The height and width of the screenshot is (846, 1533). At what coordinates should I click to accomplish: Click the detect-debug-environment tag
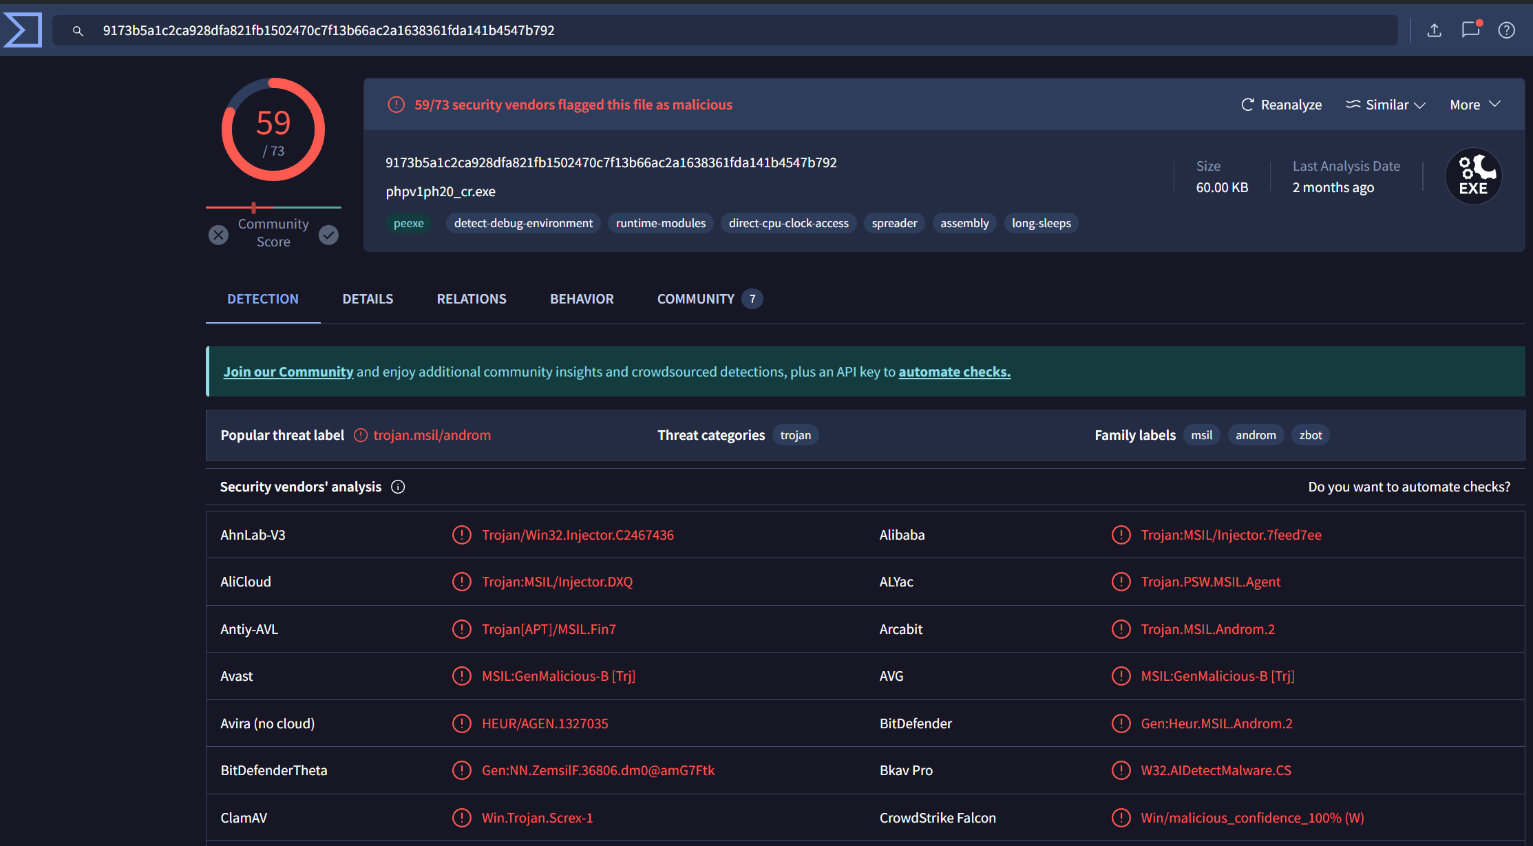click(523, 223)
